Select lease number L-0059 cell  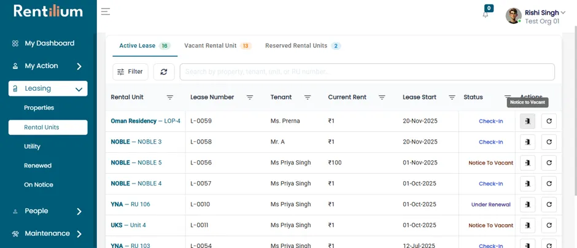pyautogui.click(x=201, y=121)
